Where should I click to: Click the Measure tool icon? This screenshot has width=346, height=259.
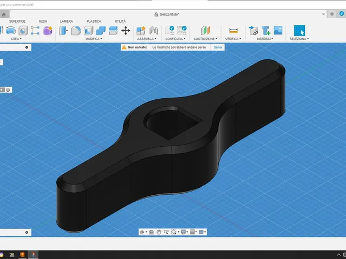pyautogui.click(x=233, y=30)
